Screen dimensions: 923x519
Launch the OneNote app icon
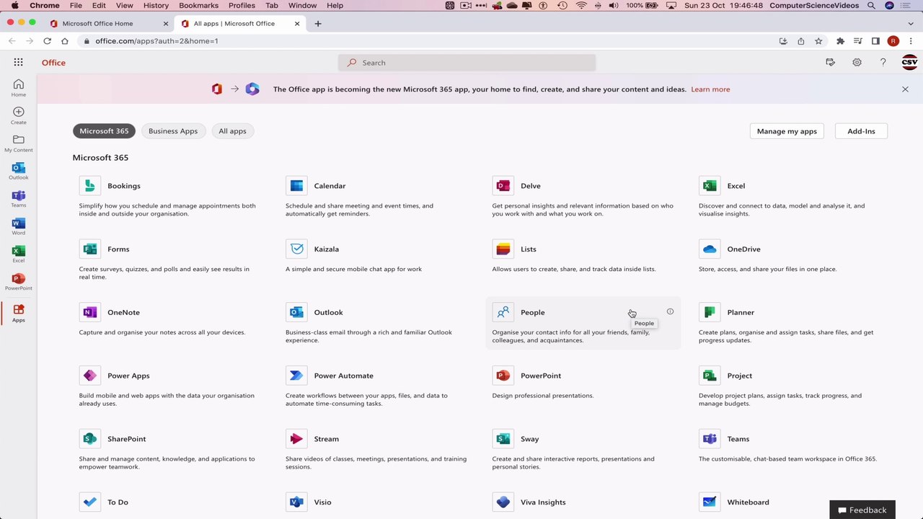tap(89, 312)
